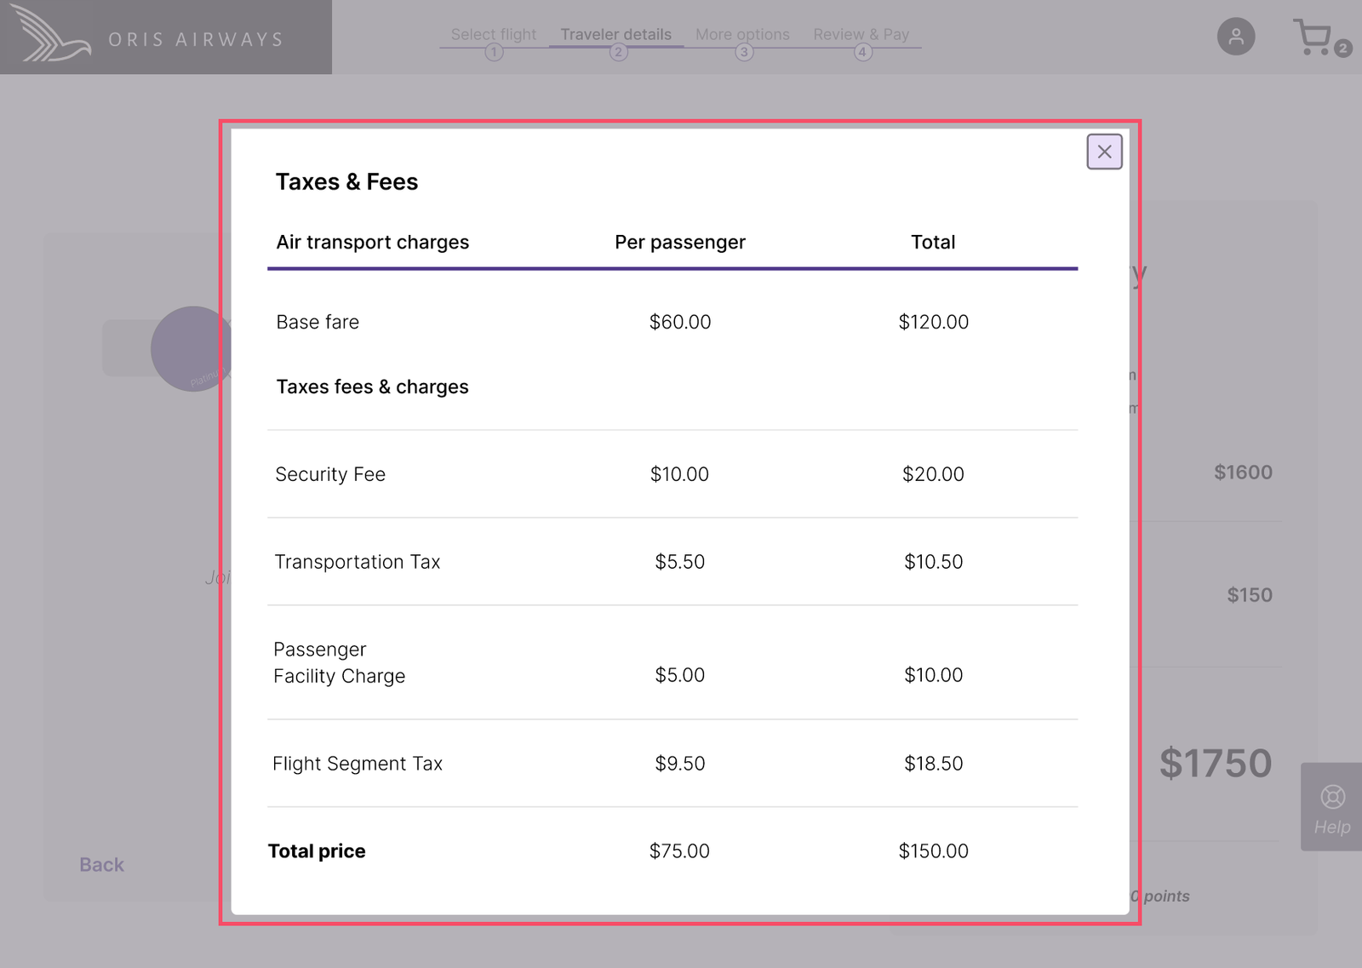Close the Taxes & Fees dialog
Screen dimensions: 1362x968
tap(1104, 152)
